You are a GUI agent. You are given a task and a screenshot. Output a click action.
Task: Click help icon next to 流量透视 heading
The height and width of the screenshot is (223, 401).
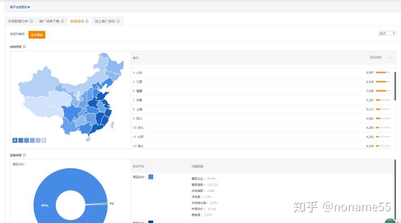(x=25, y=155)
